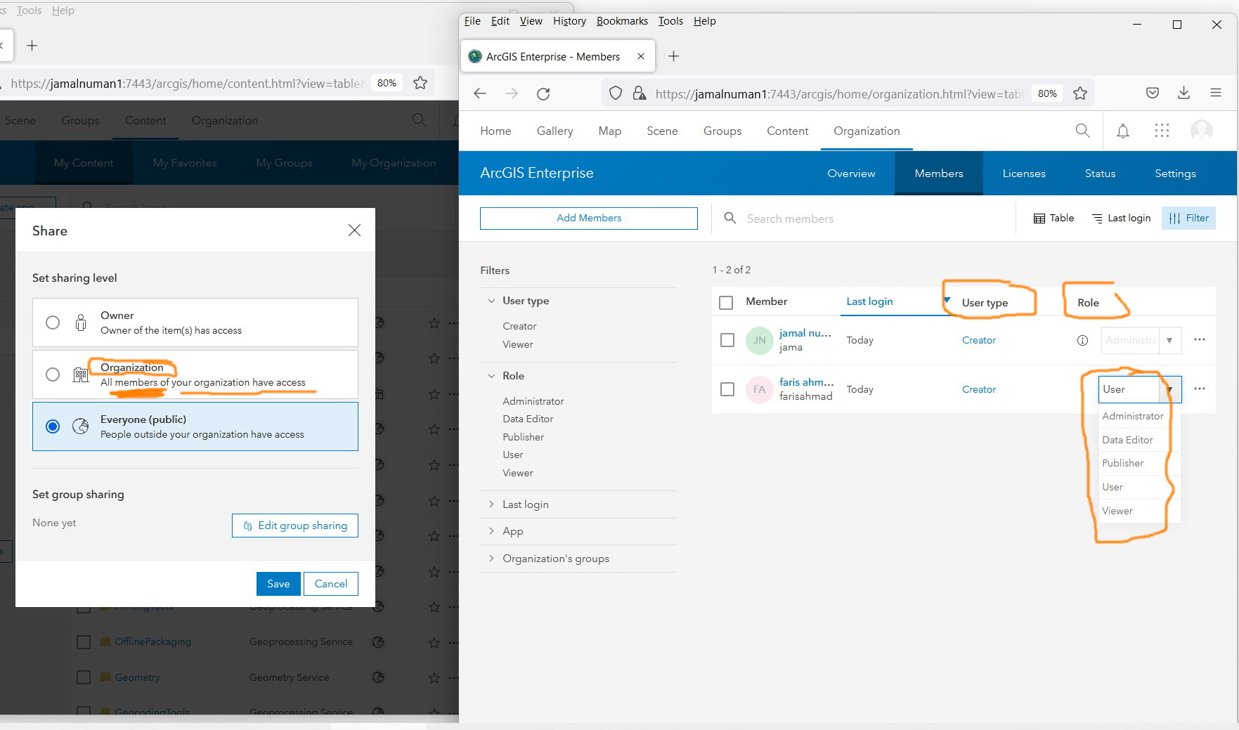The image size is (1239, 730).
Task: Check the faris ahmad row checkbox
Action: pos(727,389)
